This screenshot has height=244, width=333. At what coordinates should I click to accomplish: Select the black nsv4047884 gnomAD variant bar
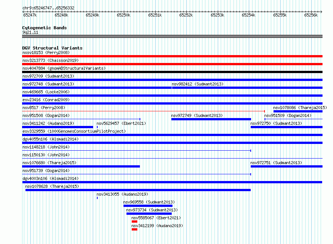(172, 72)
